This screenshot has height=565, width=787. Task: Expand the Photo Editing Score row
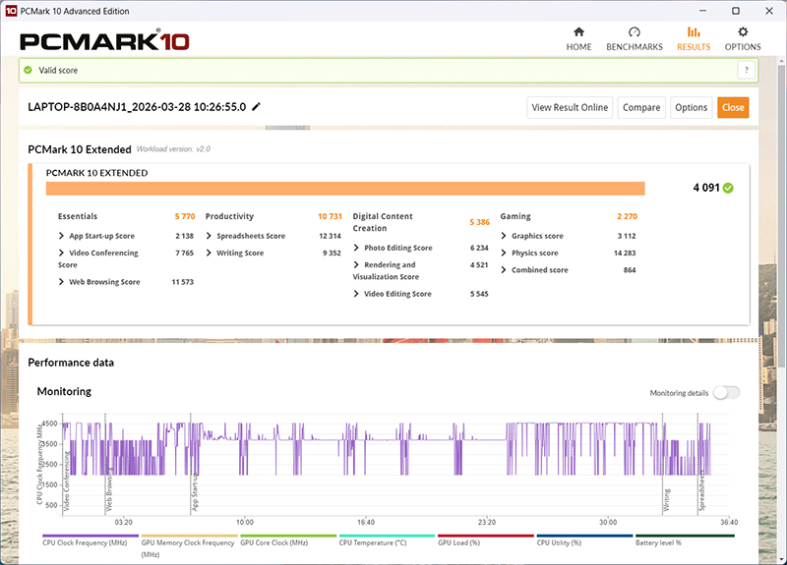pyautogui.click(x=357, y=248)
